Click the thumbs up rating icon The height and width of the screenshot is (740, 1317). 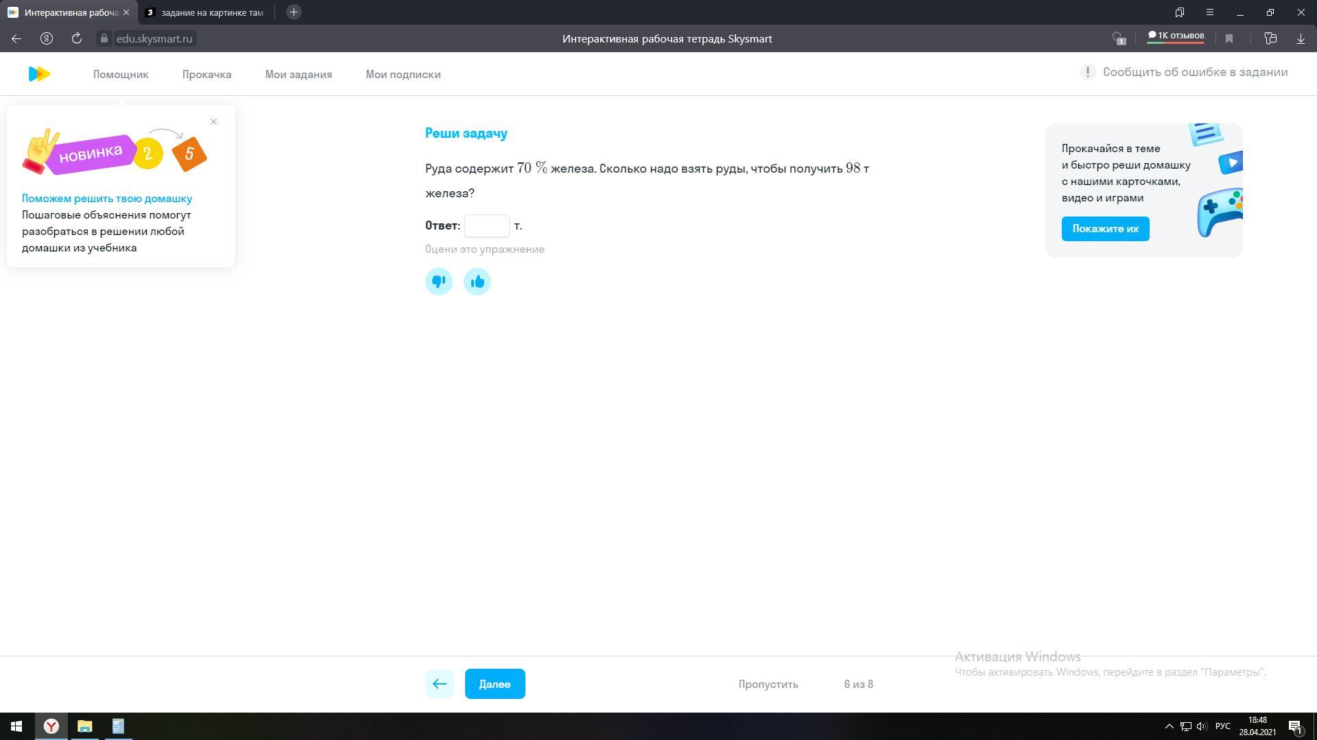pyautogui.click(x=477, y=282)
